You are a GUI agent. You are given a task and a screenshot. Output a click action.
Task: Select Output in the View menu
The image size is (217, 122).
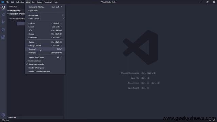coord(45,42)
